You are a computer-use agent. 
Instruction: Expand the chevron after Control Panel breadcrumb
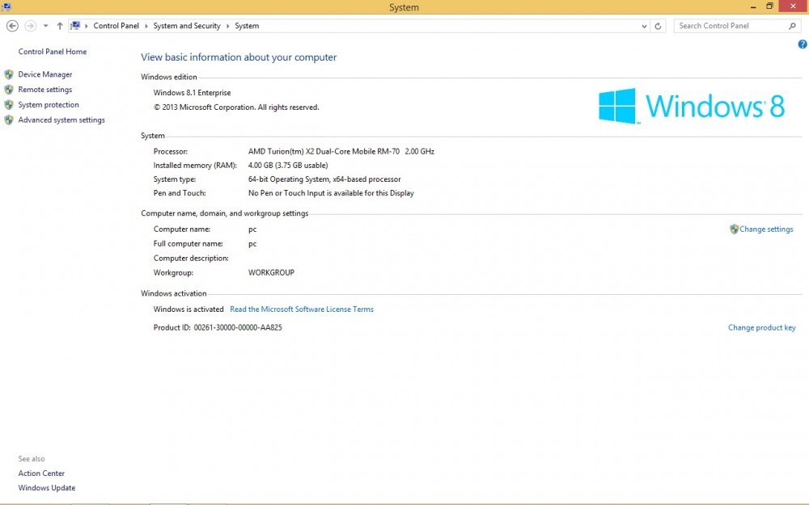tap(146, 26)
